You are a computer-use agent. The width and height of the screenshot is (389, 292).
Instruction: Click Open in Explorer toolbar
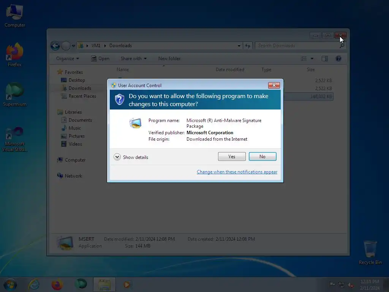pos(100,59)
